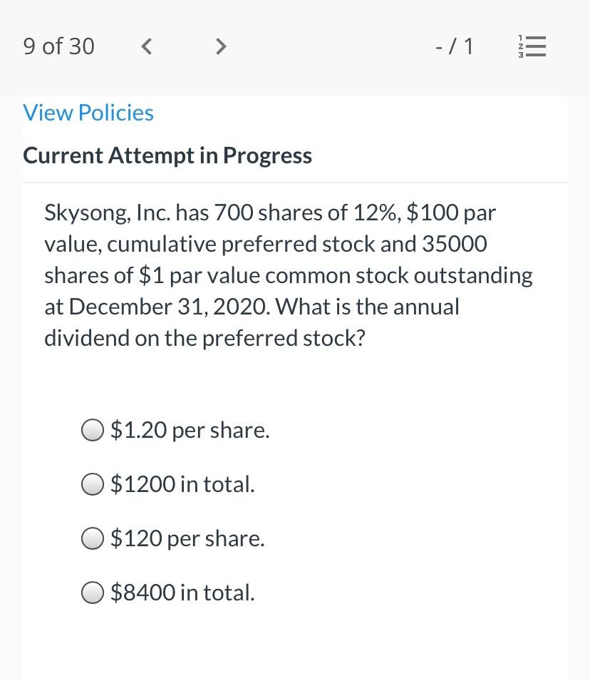Click the - / 1 score indicator

click(x=454, y=46)
